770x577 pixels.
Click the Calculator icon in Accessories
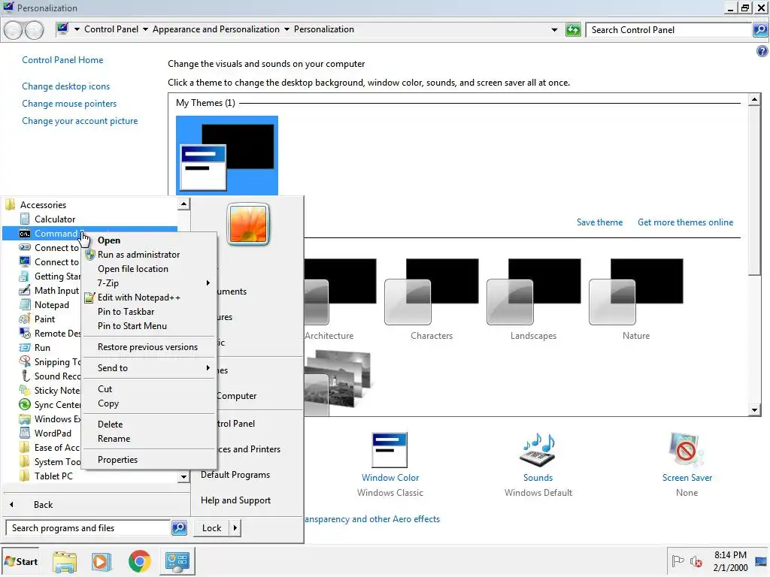pyautogui.click(x=25, y=219)
